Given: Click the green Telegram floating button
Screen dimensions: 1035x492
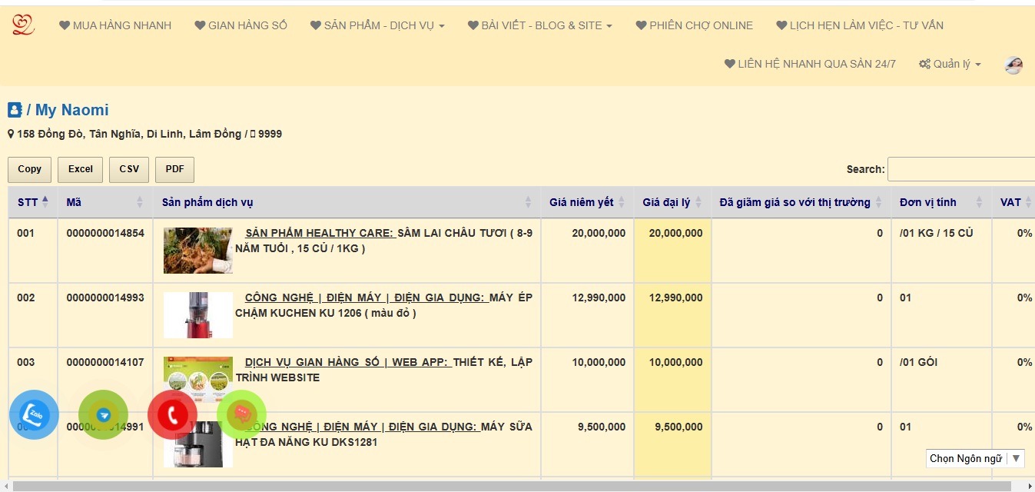Looking at the screenshot, I should coord(104,415).
